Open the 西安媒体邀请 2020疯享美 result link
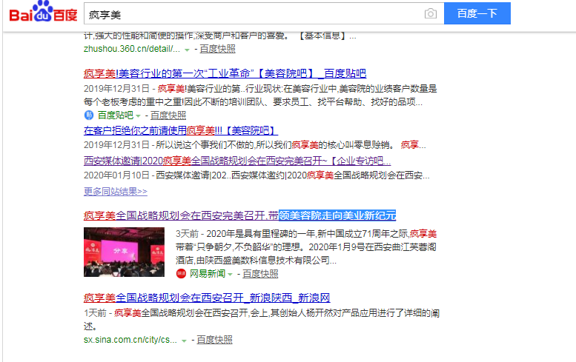The width and height of the screenshot is (576, 362). 237,161
